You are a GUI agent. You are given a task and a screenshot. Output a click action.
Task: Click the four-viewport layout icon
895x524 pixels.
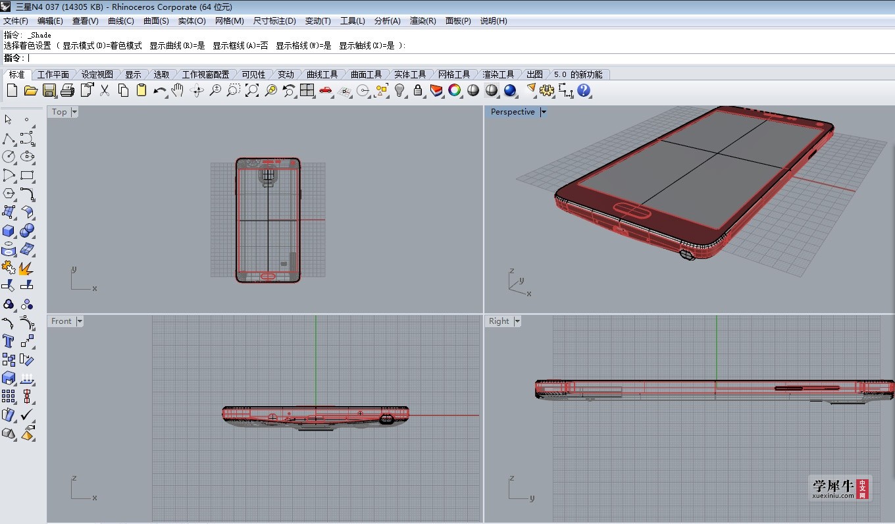307,90
